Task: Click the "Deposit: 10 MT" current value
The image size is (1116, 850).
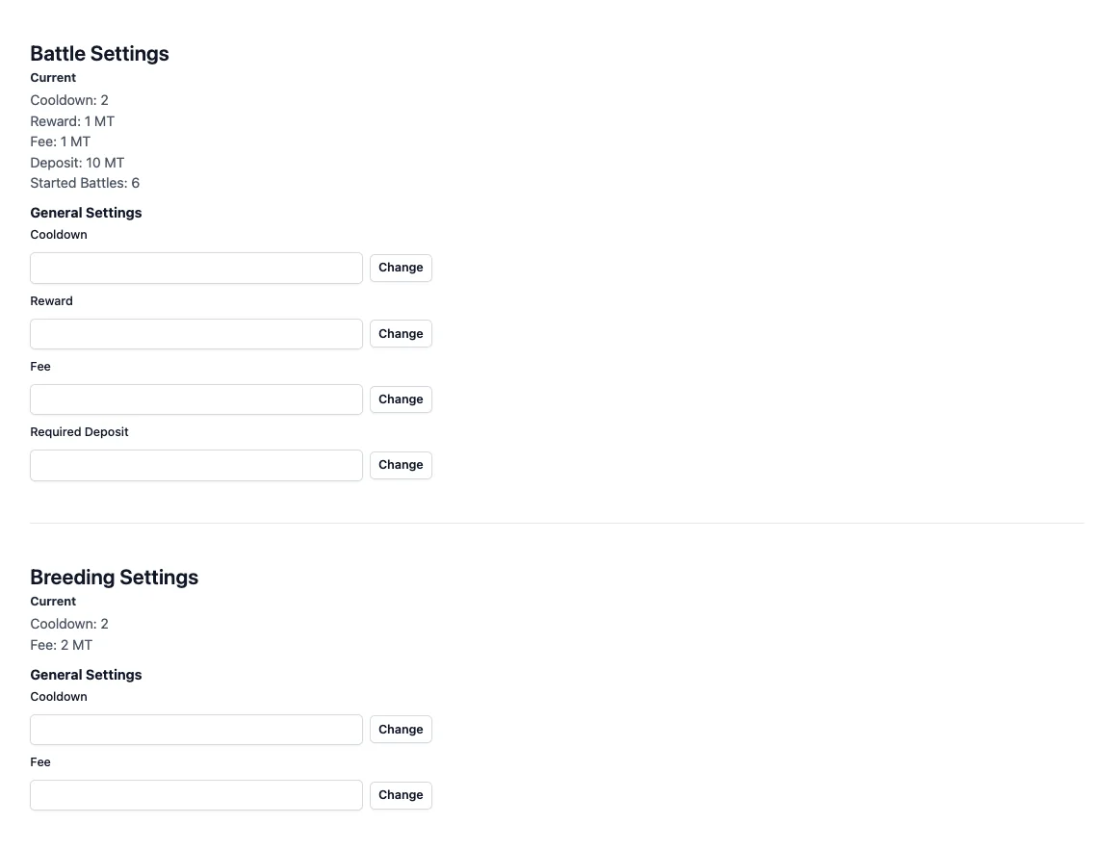Action: click(x=77, y=163)
